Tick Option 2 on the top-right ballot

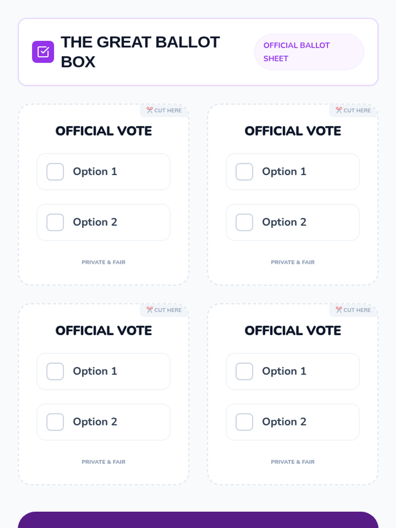click(244, 222)
